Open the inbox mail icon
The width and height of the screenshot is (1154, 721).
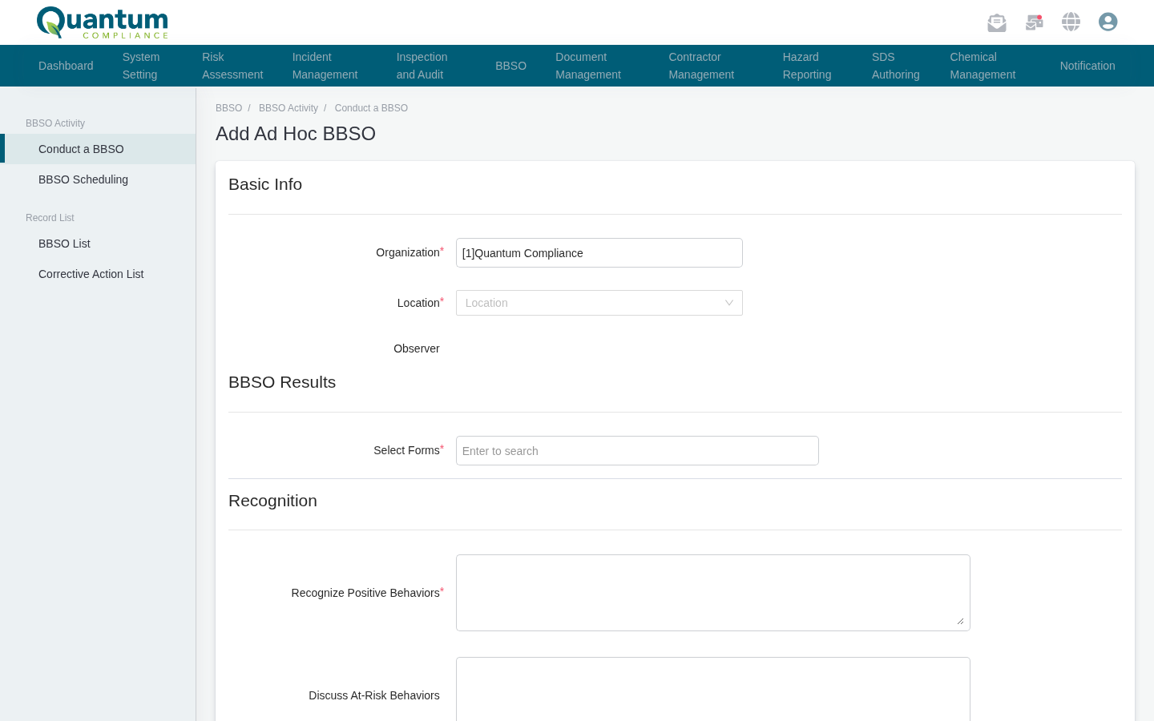click(x=997, y=22)
